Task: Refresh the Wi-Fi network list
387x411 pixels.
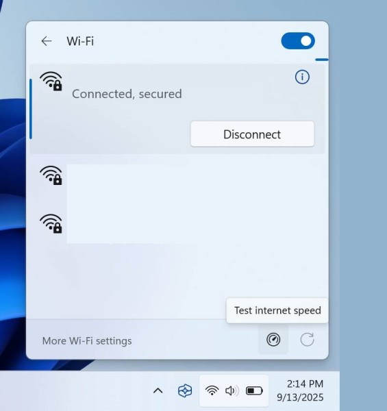Action: (x=307, y=340)
